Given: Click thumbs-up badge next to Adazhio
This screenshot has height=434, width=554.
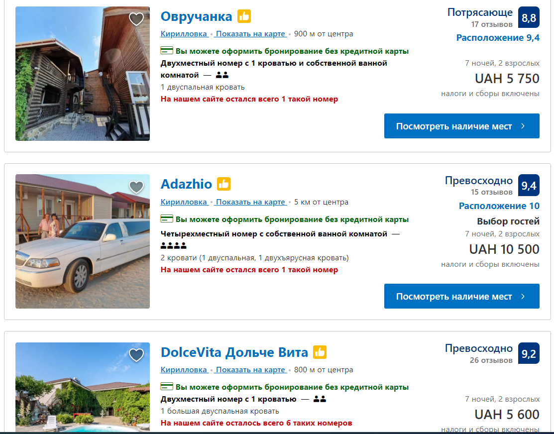Looking at the screenshot, I should click(x=224, y=184).
